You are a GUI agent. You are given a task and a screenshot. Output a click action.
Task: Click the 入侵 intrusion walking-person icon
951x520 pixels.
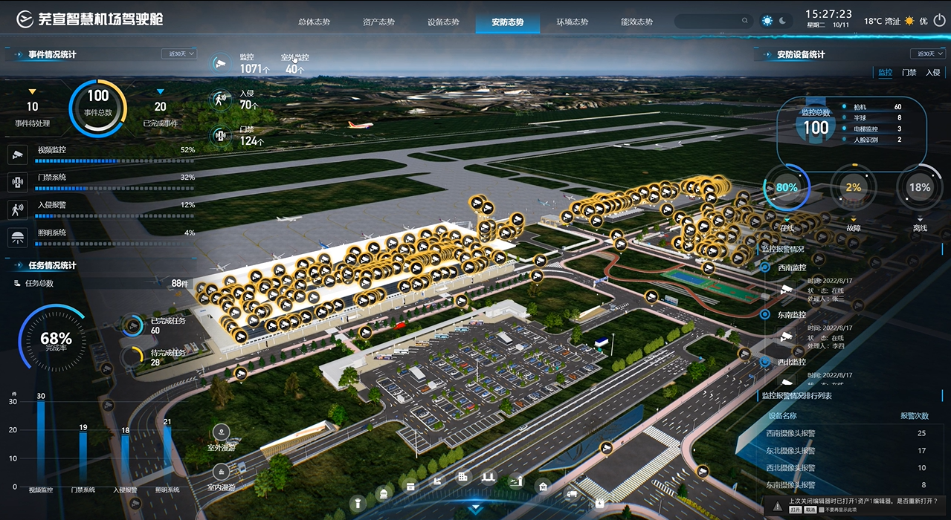click(x=219, y=98)
